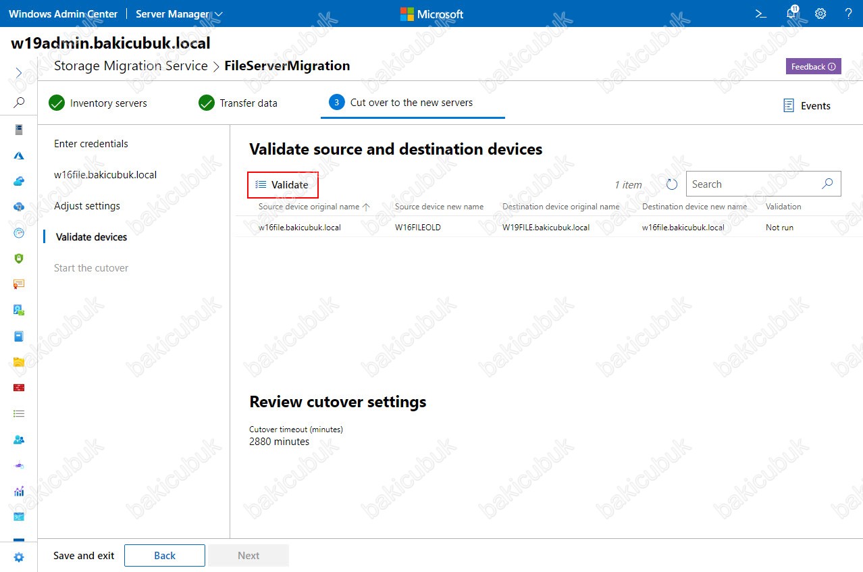The height and width of the screenshot is (572, 863).
Task: Go Back to previous step
Action: [165, 556]
